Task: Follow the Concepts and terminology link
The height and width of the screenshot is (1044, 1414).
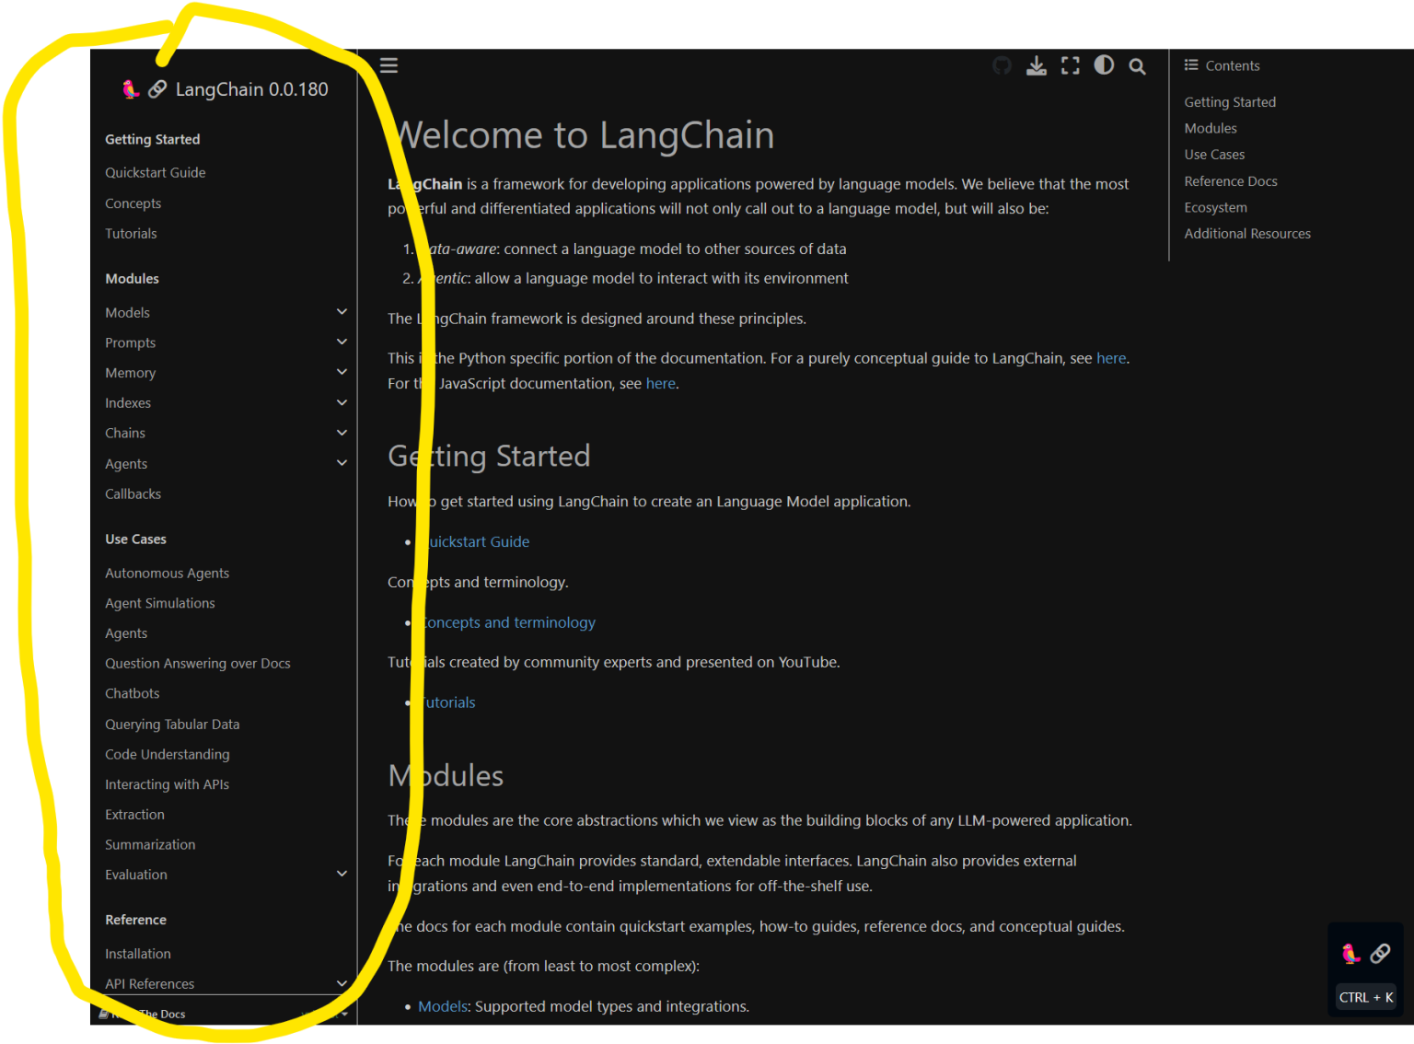Action: (509, 622)
